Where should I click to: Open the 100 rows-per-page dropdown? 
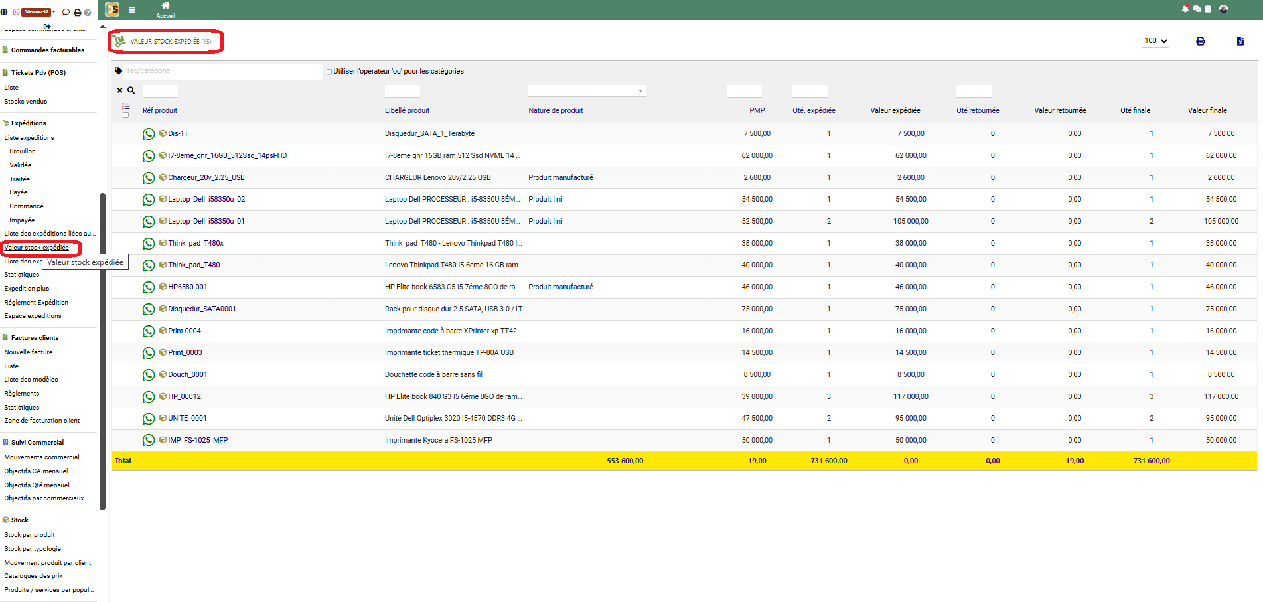click(1155, 41)
